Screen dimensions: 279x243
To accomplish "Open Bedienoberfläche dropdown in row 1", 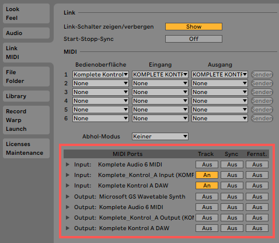I will [100, 75].
